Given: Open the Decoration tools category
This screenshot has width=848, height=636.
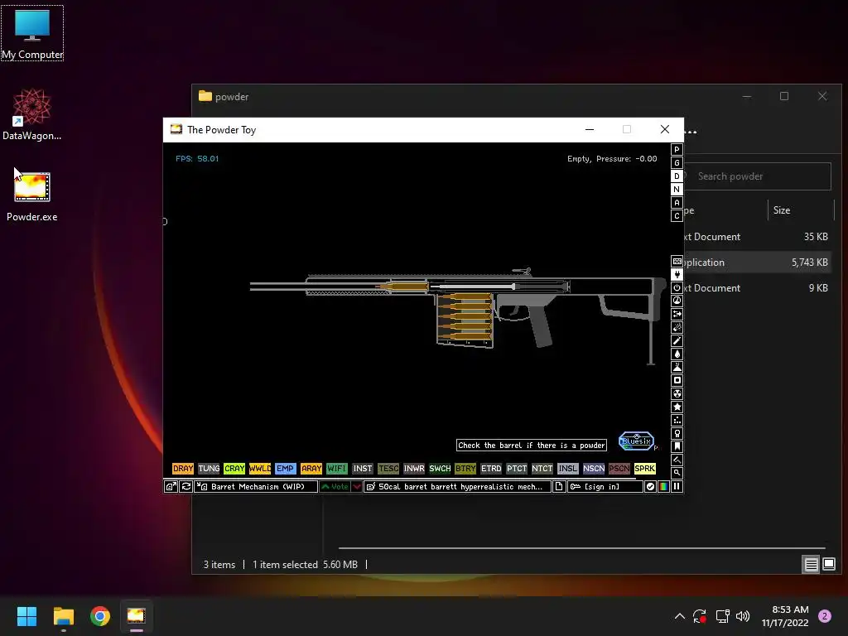Looking at the screenshot, I should click(677, 460).
